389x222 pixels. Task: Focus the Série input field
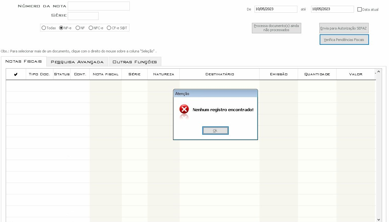(x=83, y=16)
